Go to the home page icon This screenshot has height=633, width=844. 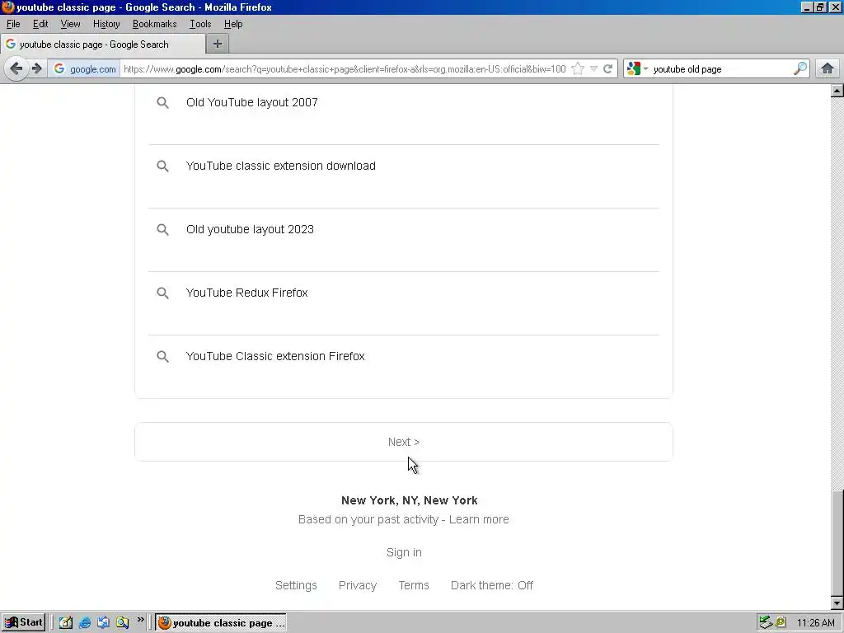[828, 69]
